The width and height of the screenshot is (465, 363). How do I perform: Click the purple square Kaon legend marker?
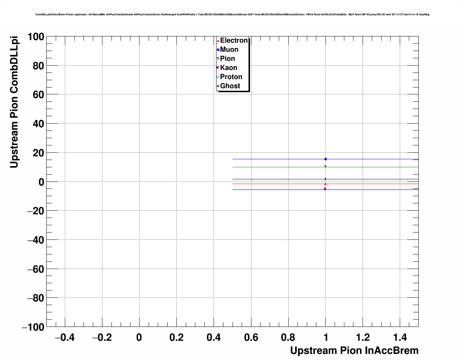218,68
